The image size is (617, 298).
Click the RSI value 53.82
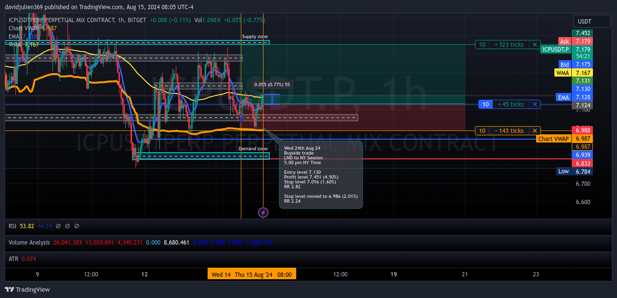coord(27,226)
